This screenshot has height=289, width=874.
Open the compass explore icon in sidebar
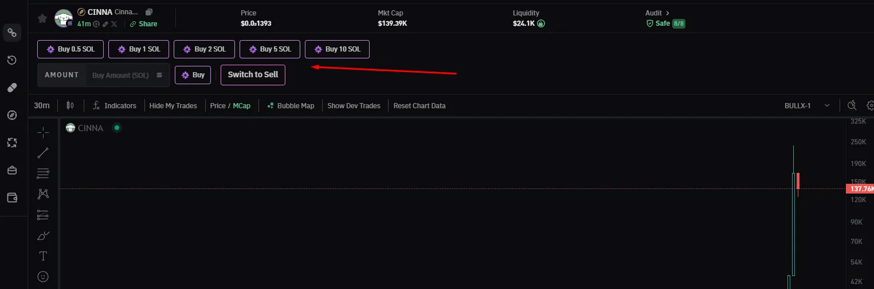tap(12, 115)
